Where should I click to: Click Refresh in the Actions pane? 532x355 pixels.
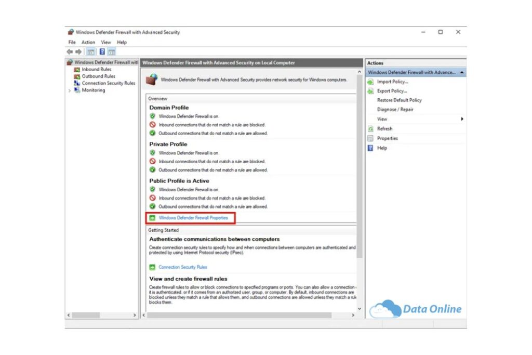(x=384, y=129)
